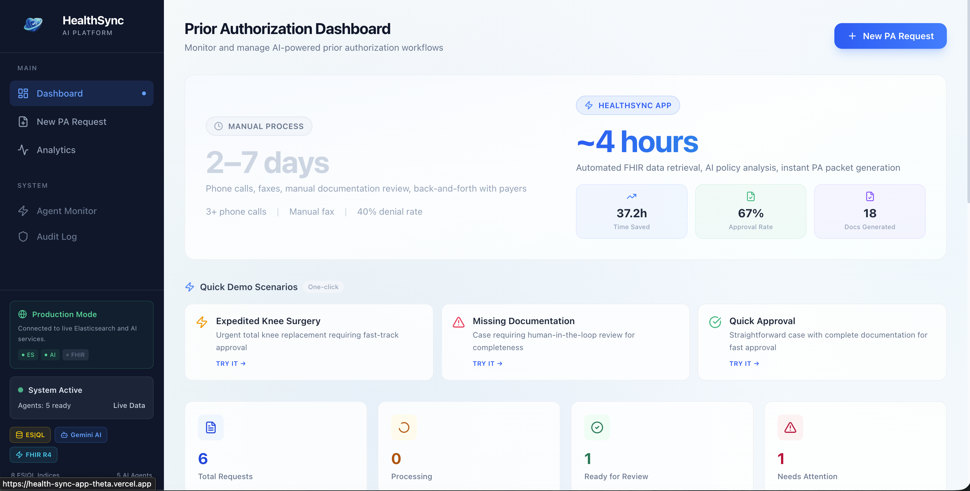Click the Approval Rate stat card
Screen dimensions: 970x491
click(x=750, y=211)
